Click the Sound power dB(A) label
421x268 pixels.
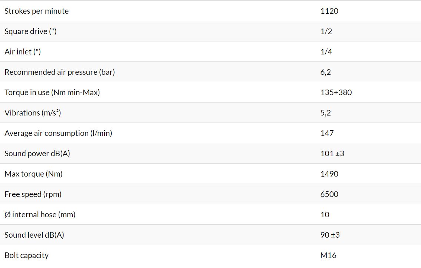[37, 154]
